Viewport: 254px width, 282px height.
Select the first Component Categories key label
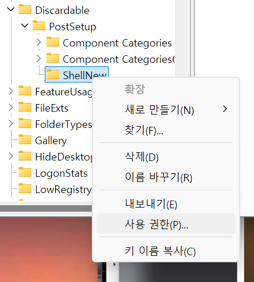[x=117, y=43]
